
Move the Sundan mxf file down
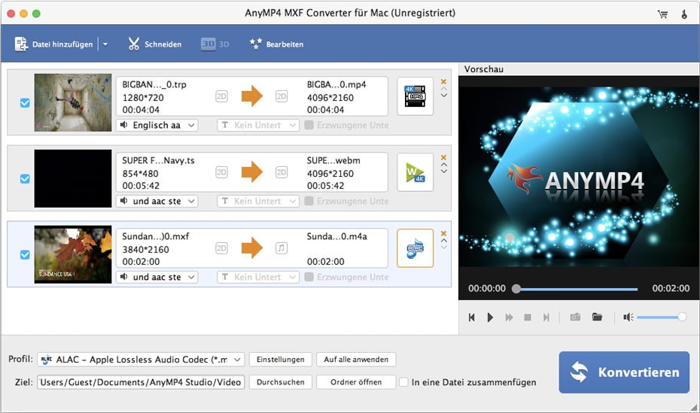click(444, 247)
